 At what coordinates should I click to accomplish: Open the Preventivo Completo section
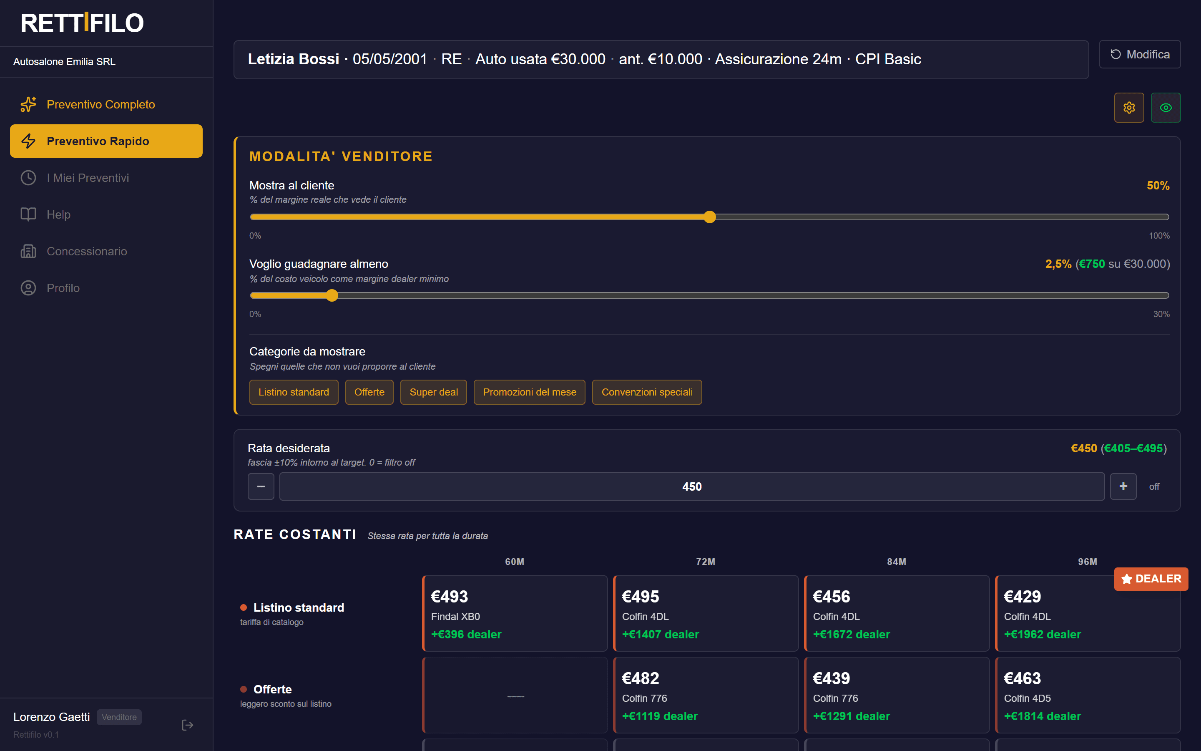(106, 104)
